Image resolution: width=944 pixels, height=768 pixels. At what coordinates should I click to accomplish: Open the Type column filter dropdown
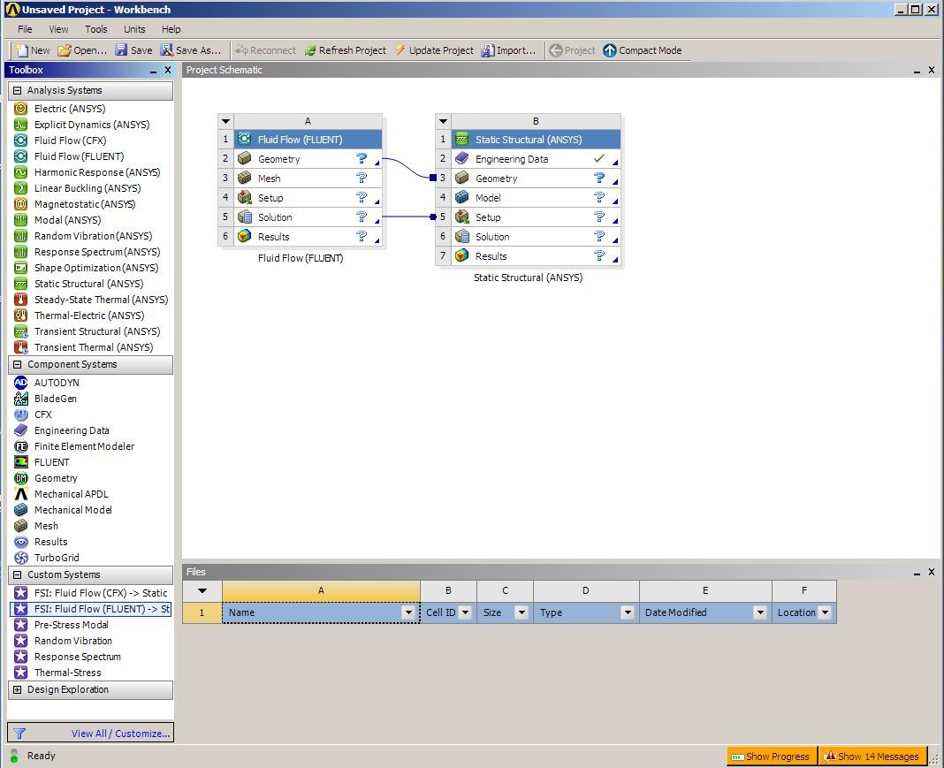[x=628, y=612]
